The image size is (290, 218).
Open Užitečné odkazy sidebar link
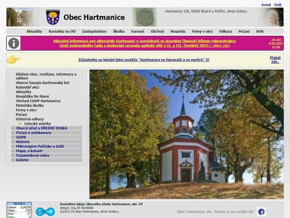29,119
